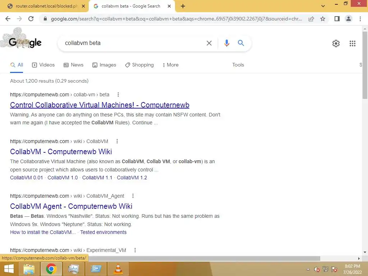Open options for wiki CollabVM result

point(117,141)
